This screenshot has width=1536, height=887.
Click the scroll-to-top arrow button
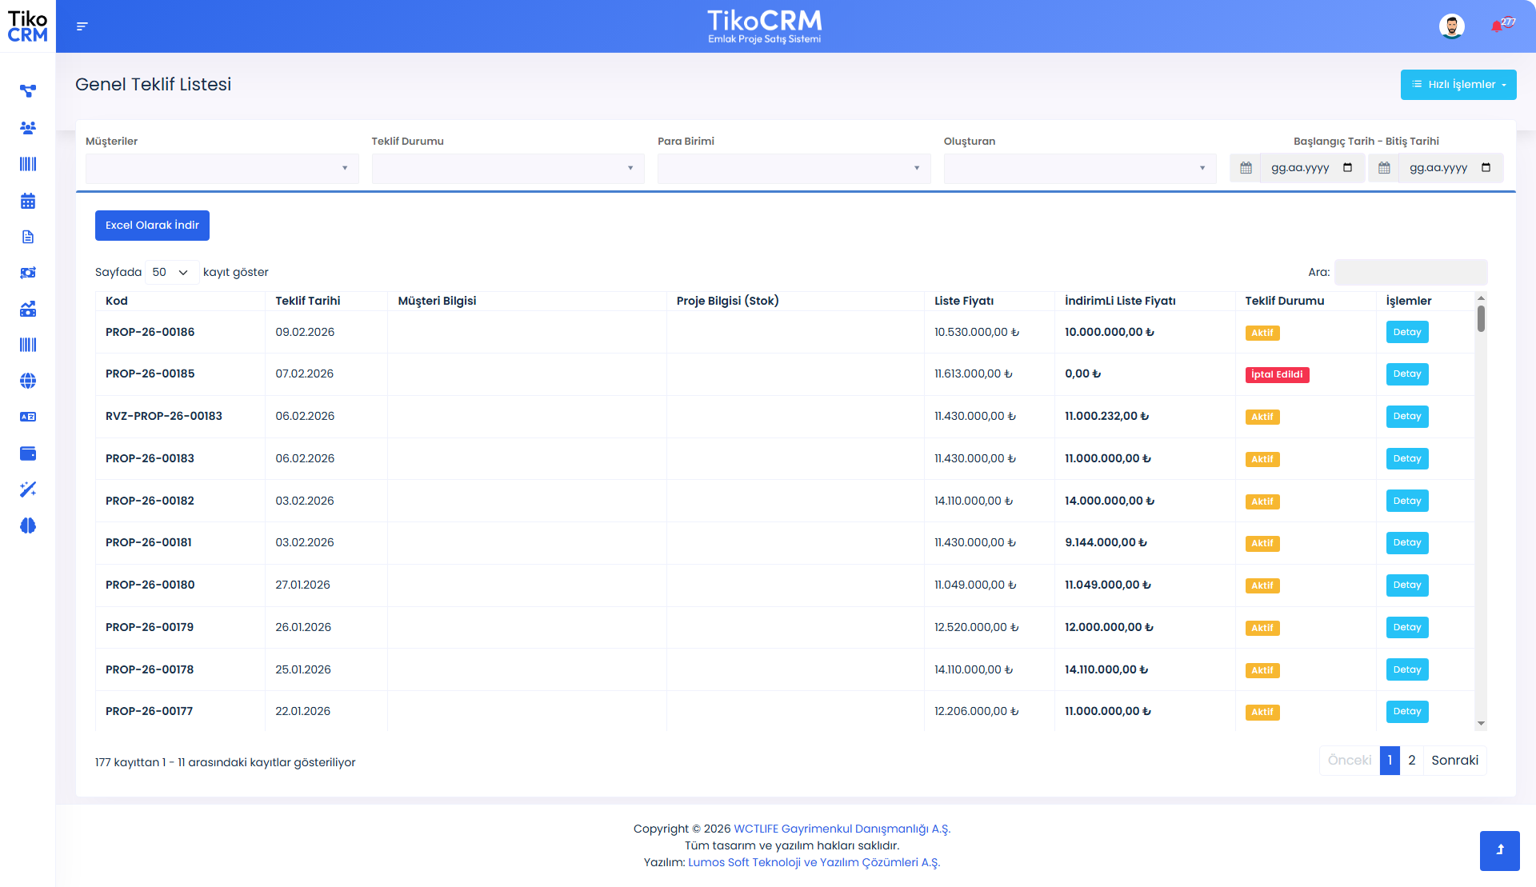[x=1499, y=850]
